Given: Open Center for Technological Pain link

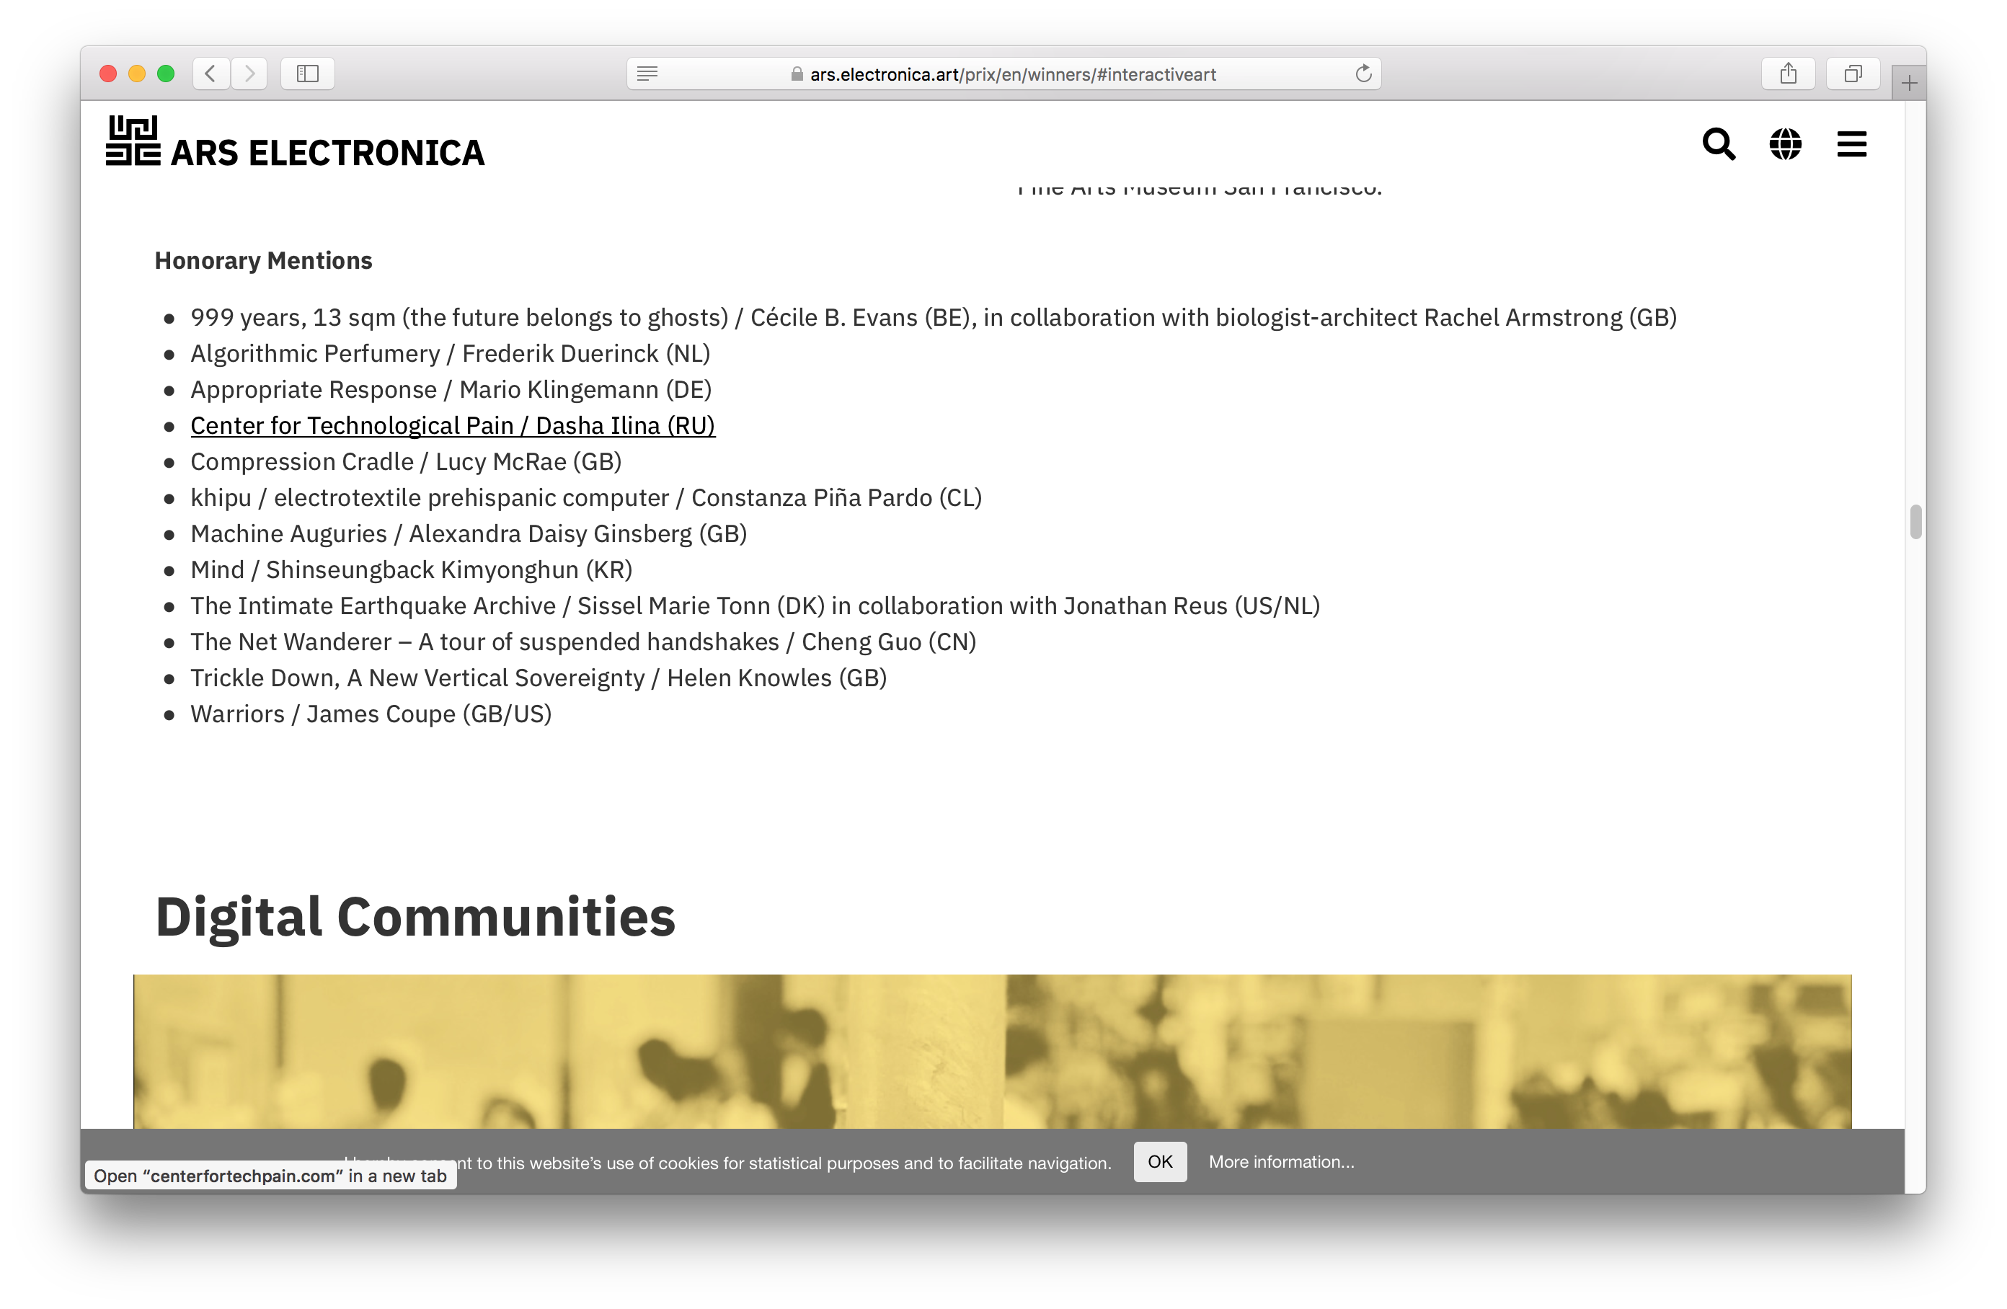Looking at the screenshot, I should (x=453, y=426).
